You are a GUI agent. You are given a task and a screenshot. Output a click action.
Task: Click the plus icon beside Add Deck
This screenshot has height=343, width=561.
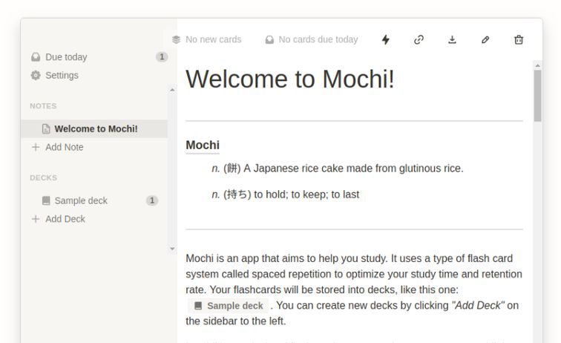coord(36,219)
